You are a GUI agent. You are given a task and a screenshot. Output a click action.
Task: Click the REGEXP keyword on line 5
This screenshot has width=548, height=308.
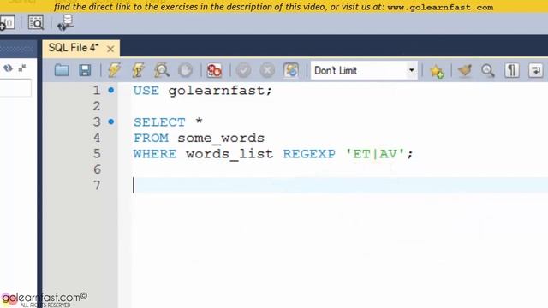tap(309, 154)
